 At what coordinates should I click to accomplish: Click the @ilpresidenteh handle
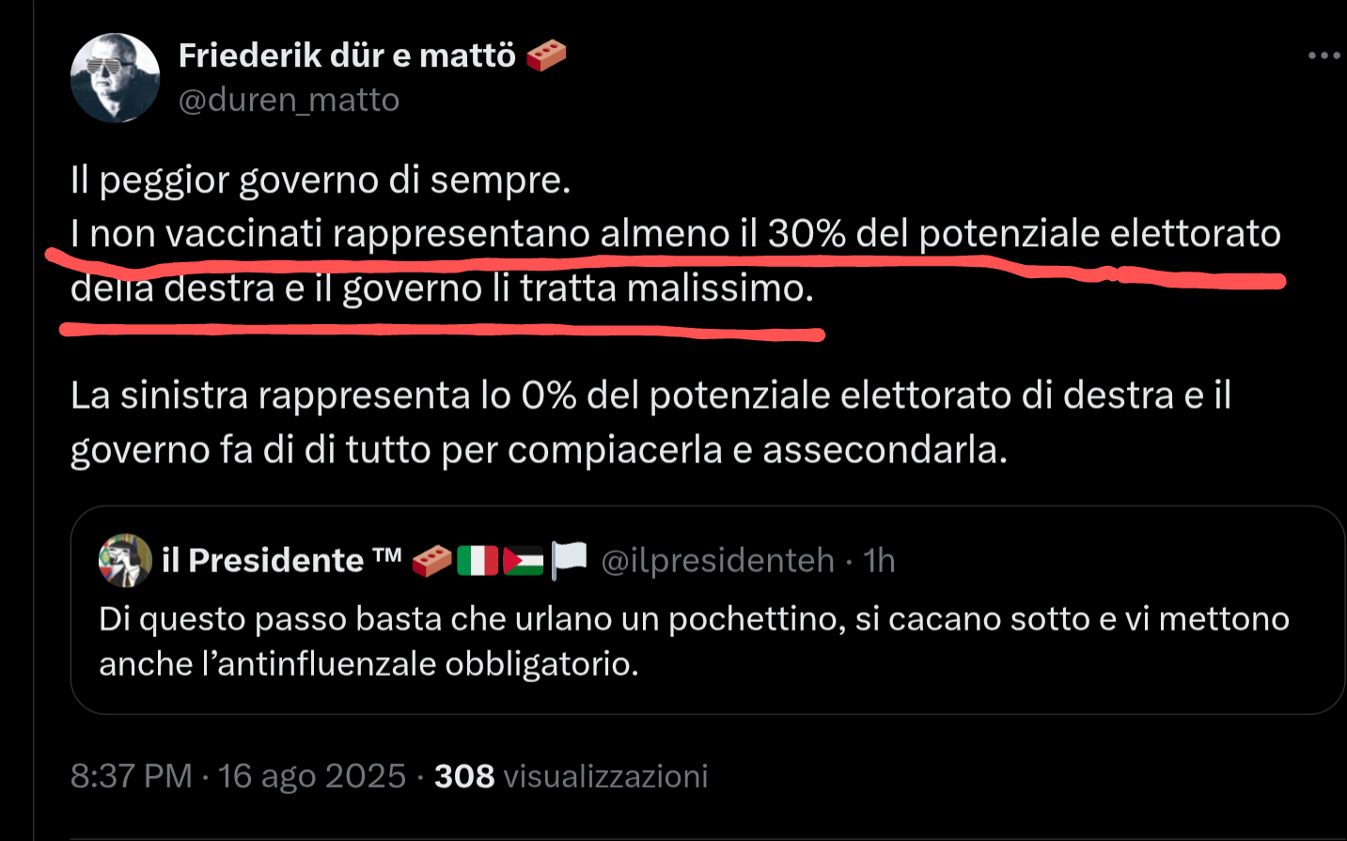pyautogui.click(x=717, y=561)
